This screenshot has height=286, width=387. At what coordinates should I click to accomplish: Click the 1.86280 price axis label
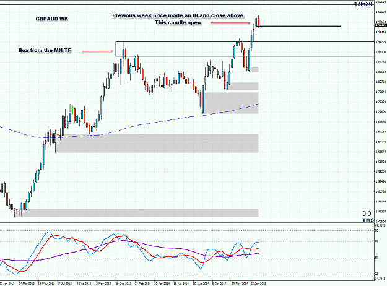click(x=381, y=62)
